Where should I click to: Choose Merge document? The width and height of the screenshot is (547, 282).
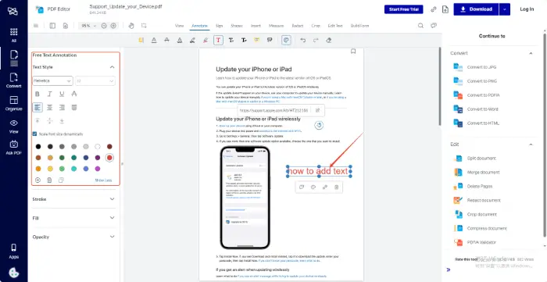[x=483, y=172]
